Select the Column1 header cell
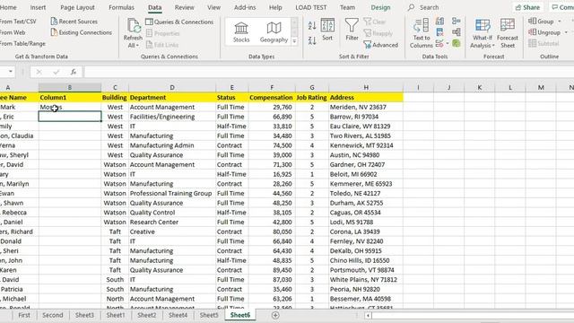Viewport: 574px width, 323px height. point(70,98)
